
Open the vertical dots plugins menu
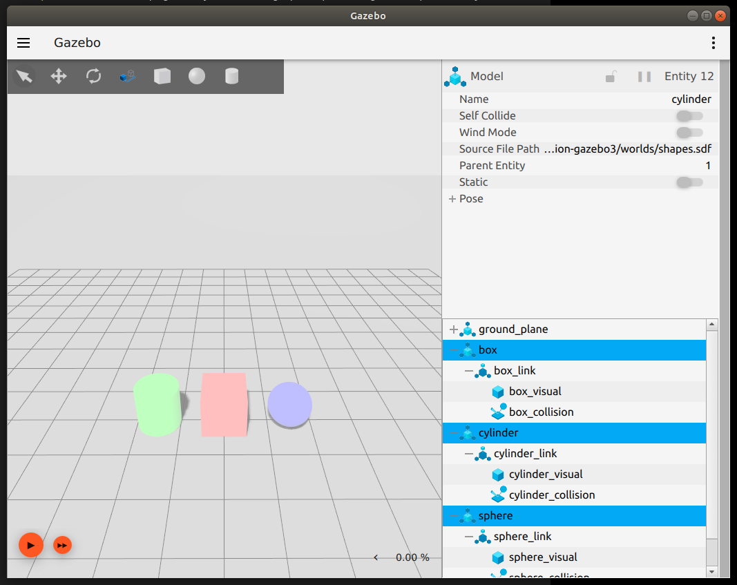(x=713, y=43)
